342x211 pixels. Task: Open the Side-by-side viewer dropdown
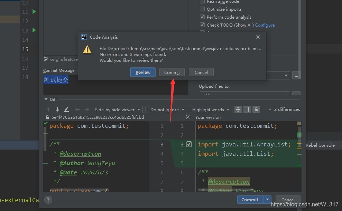coord(118,109)
